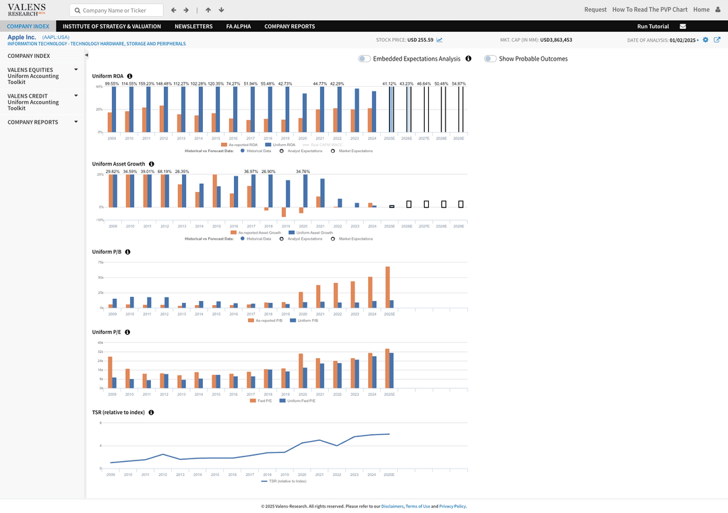Click Real CAPM WACC legend entry

click(x=323, y=145)
